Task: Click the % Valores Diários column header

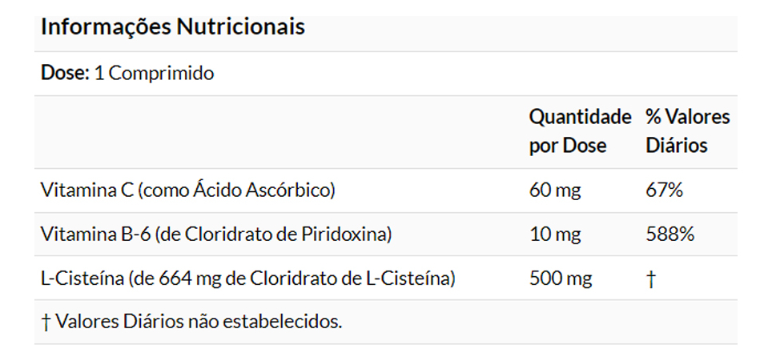Action: pyautogui.click(x=687, y=132)
